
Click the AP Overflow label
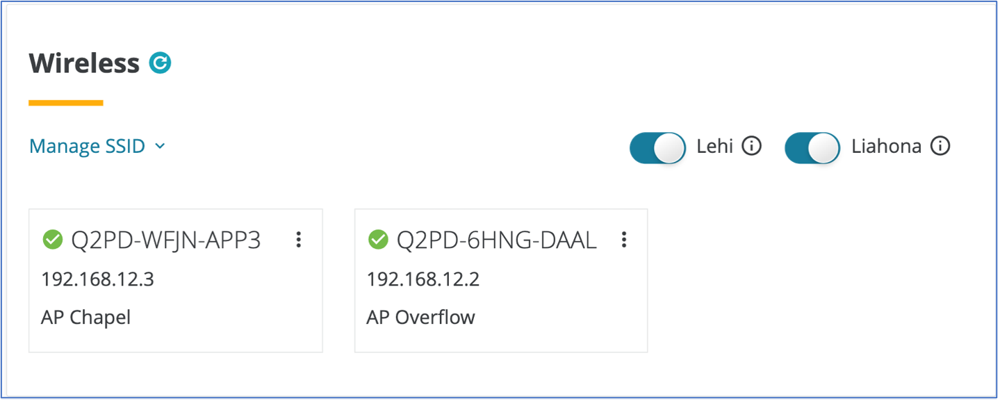pos(420,318)
